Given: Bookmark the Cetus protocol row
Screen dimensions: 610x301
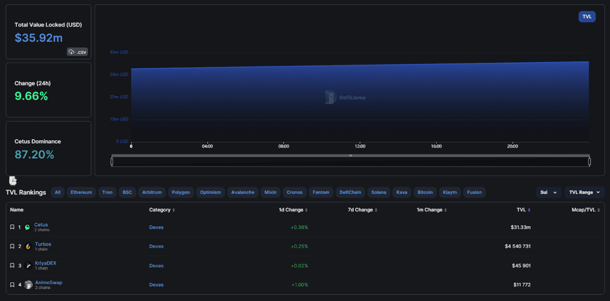Looking at the screenshot, I should 12,227.
